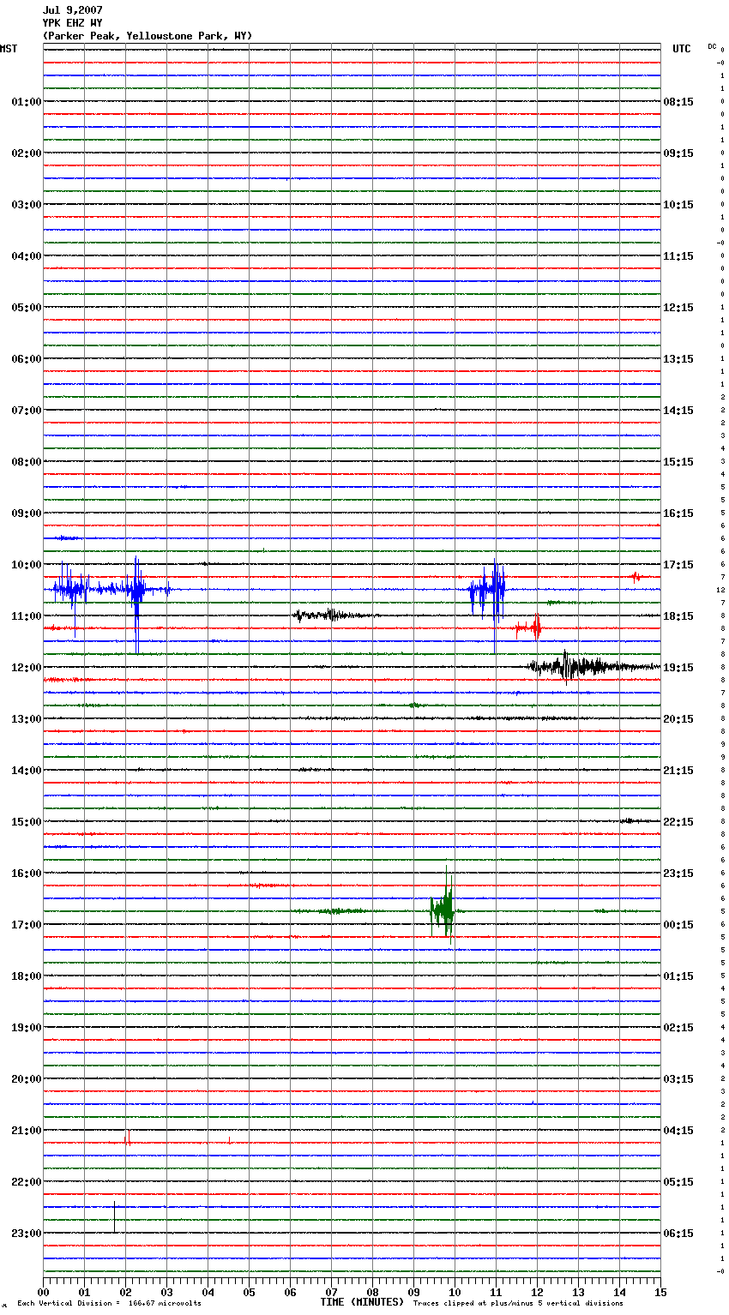729x1315 pixels.
Task: Select the 01:00 MST time label
Action: point(26,102)
